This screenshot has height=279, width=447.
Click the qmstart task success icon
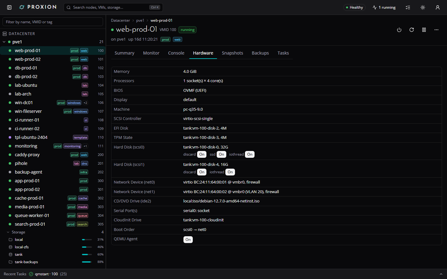[x=31, y=274]
